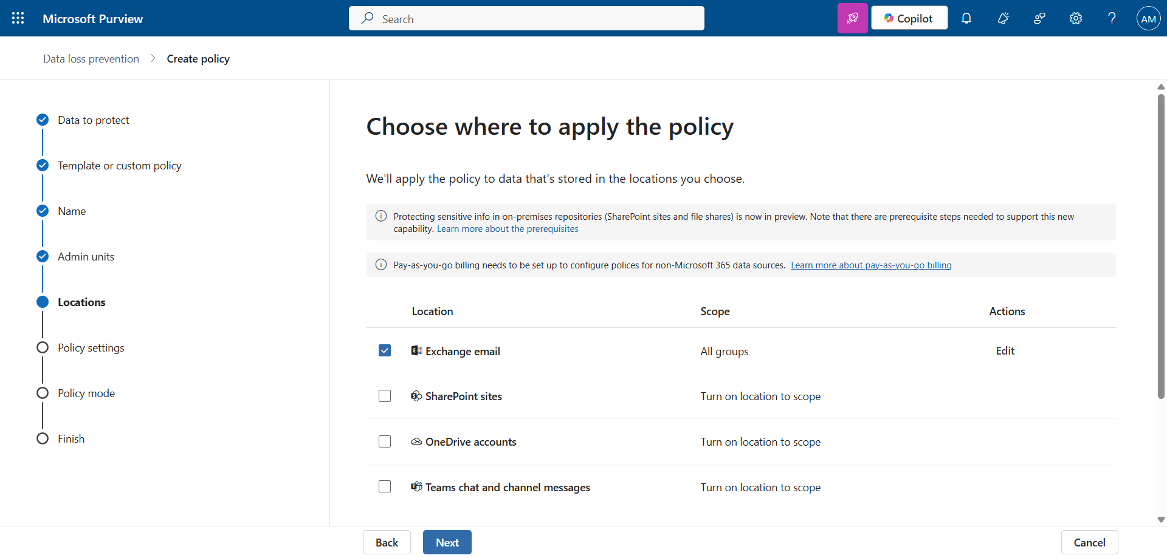Viewport: 1167px width, 558px height.
Task: Tick Teams chat and channel messages checkbox
Action: click(385, 486)
